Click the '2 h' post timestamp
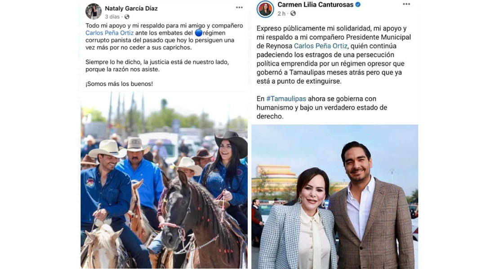 click(281, 13)
